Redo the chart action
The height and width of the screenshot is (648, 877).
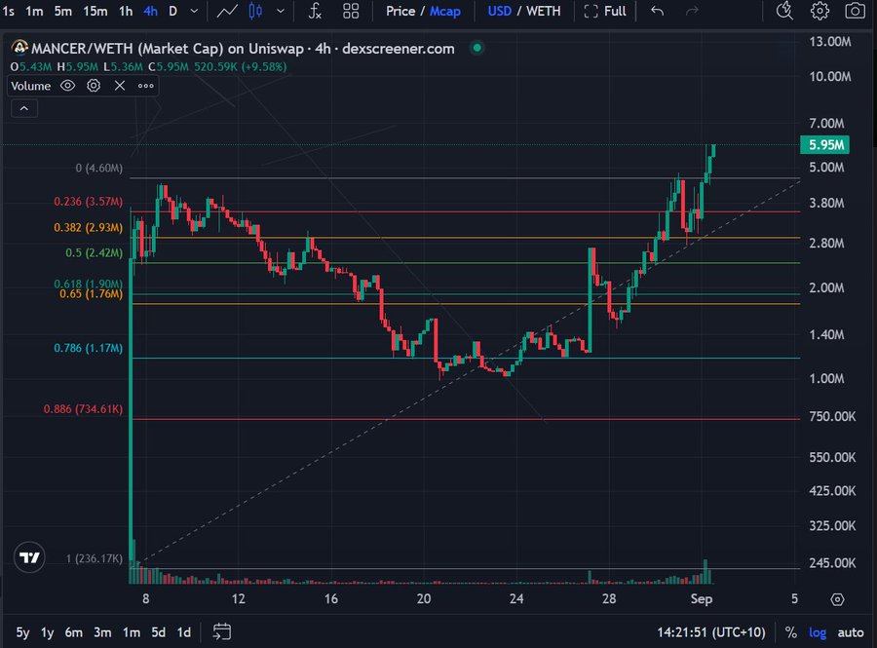tap(693, 11)
